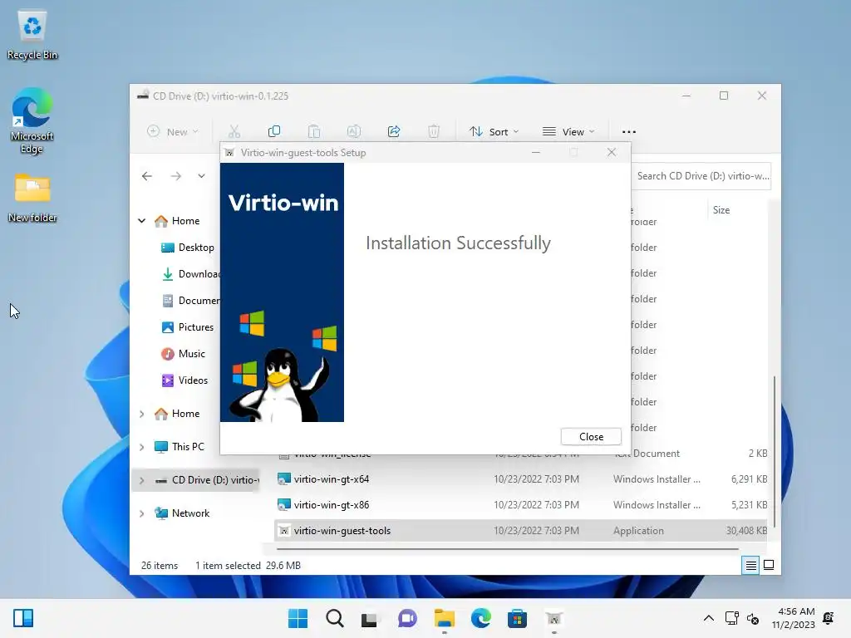Open the Widgets button on the taskbar
This screenshot has width=851, height=638.
[23, 618]
